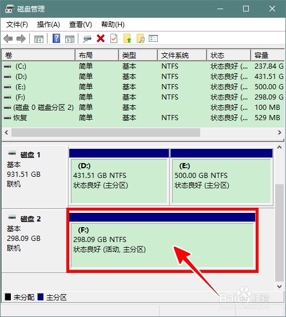The image size is (286, 317).
Task: Click the 237.84 G capacity cell
Action: [269, 66]
